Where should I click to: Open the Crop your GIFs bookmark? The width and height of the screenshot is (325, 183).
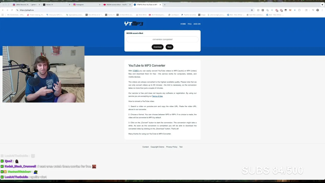coord(54,15)
